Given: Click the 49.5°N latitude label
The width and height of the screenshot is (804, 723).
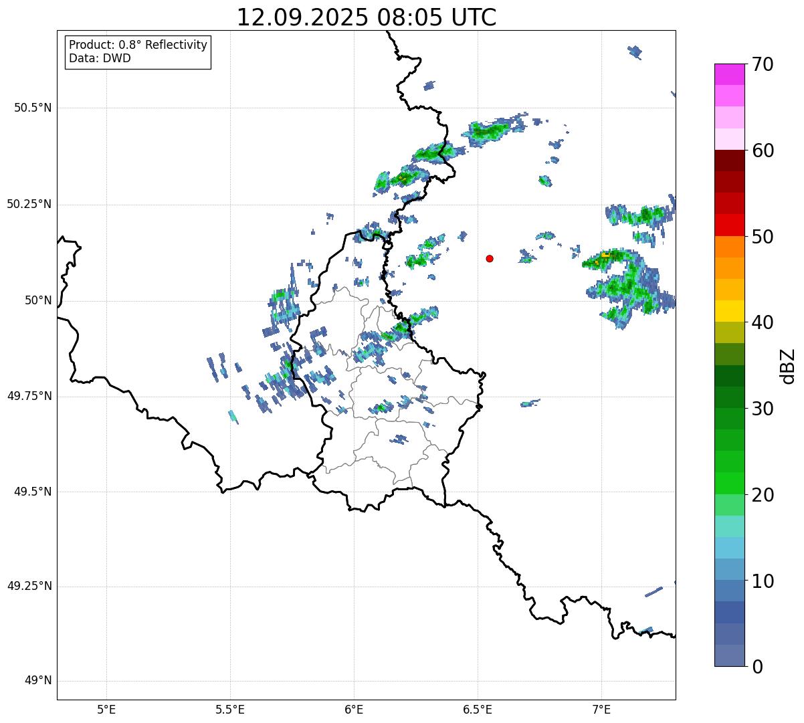Looking at the screenshot, I should point(33,492).
